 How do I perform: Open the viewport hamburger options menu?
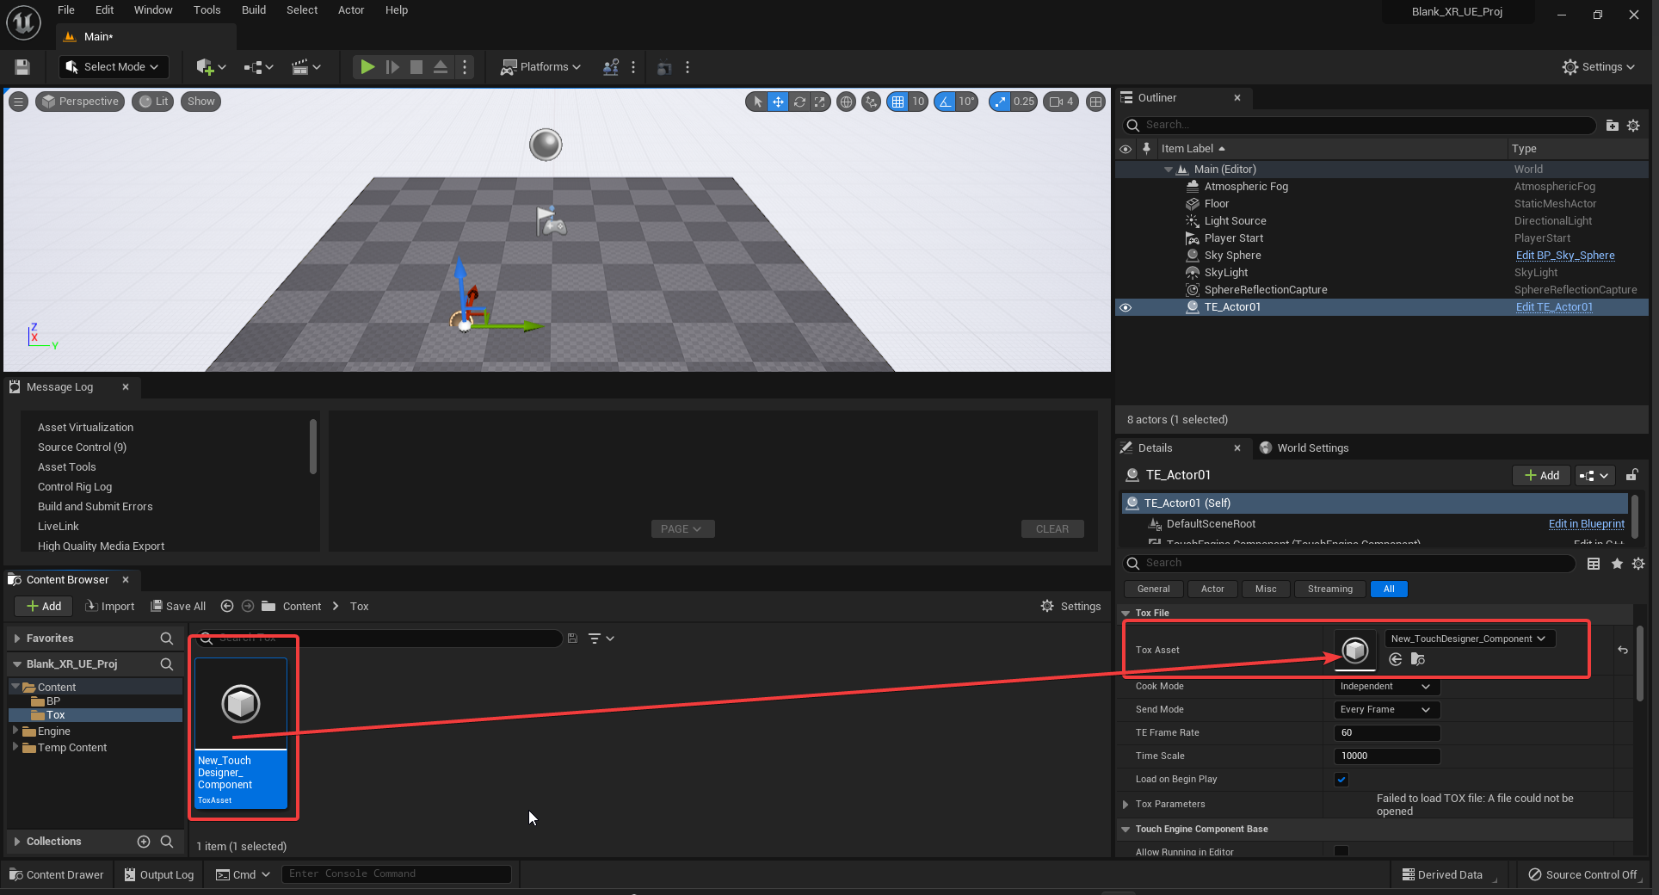pos(18,102)
